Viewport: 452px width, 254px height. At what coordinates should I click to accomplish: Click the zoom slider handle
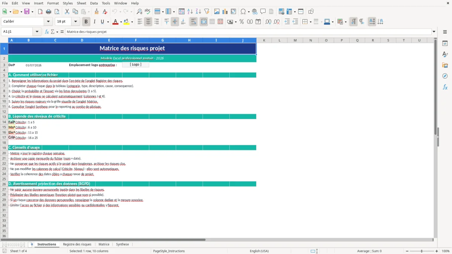[422, 251]
